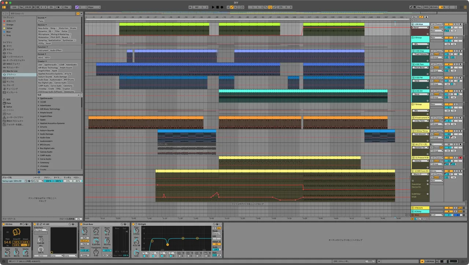469x265 pixels.
Task: Open the VC 160 Sidechain No Input dropdown
Action: [41, 230]
